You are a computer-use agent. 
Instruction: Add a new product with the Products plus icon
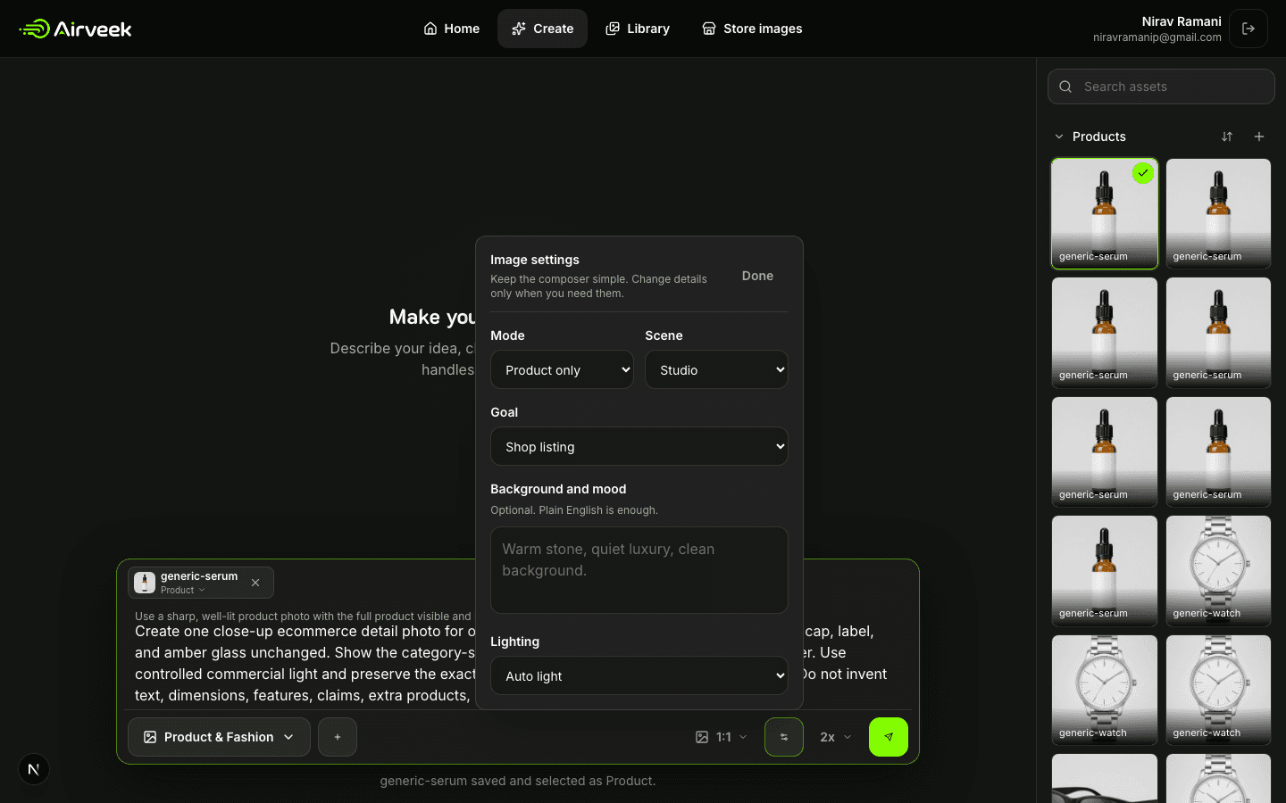pos(1259,137)
